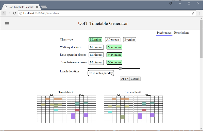Click the 76 minutes per day value
203x131 pixels.
click(101, 73)
